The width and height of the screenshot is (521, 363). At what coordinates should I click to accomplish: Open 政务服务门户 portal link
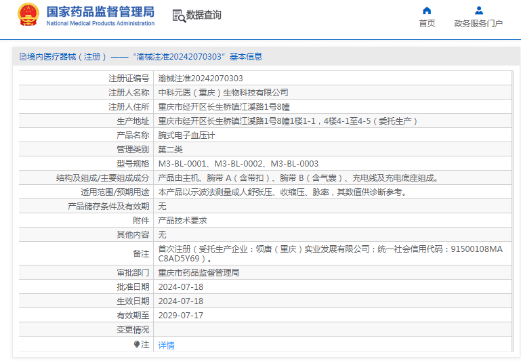[478, 24]
